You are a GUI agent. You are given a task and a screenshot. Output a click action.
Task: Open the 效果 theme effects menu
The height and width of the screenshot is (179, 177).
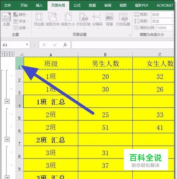coord(21,28)
